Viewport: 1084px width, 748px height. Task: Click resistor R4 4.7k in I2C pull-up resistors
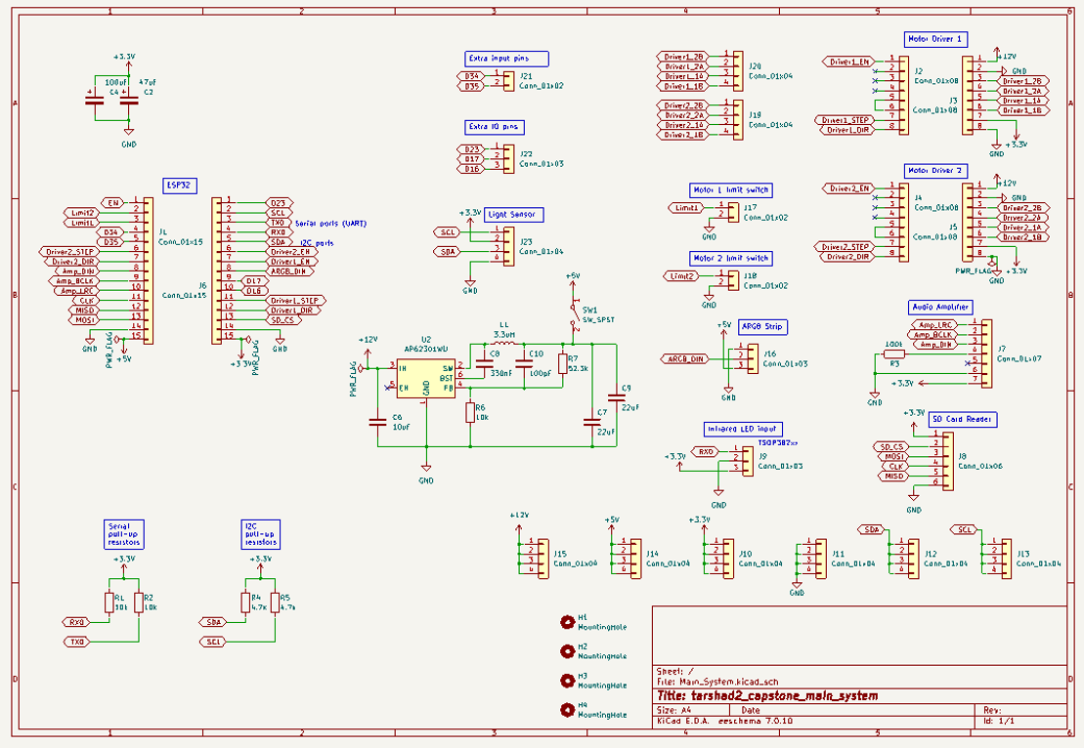pyautogui.click(x=246, y=603)
